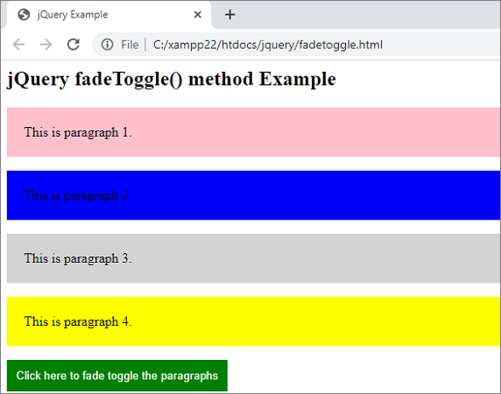Click the File label in address bar
This screenshot has width=501, height=394.
pos(130,45)
